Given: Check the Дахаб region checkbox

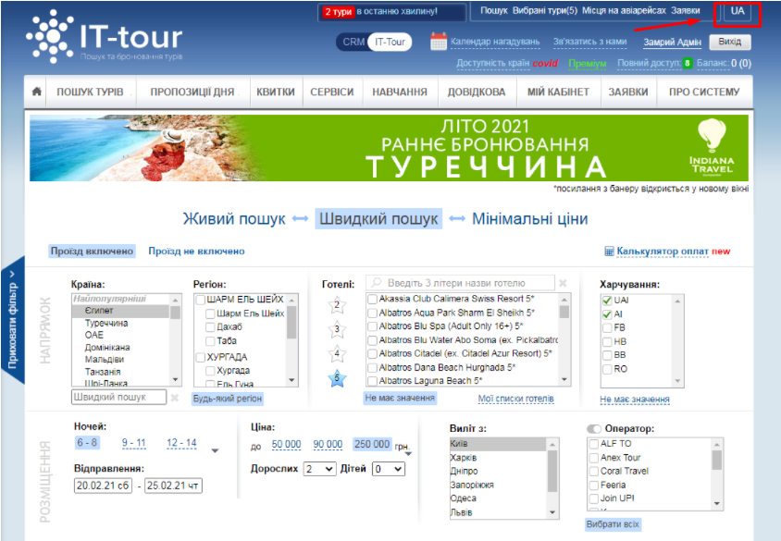Looking at the screenshot, I should pos(210,327).
